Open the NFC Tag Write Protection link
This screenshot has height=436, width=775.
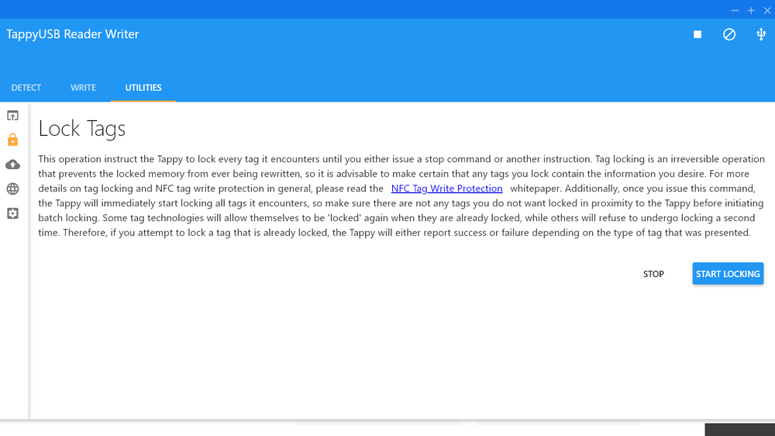coord(447,189)
